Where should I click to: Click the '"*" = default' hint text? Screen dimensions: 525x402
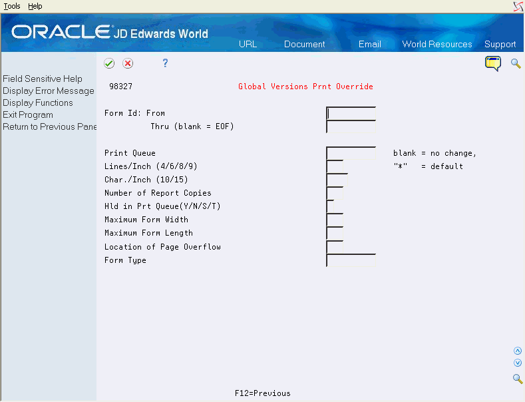click(x=429, y=166)
